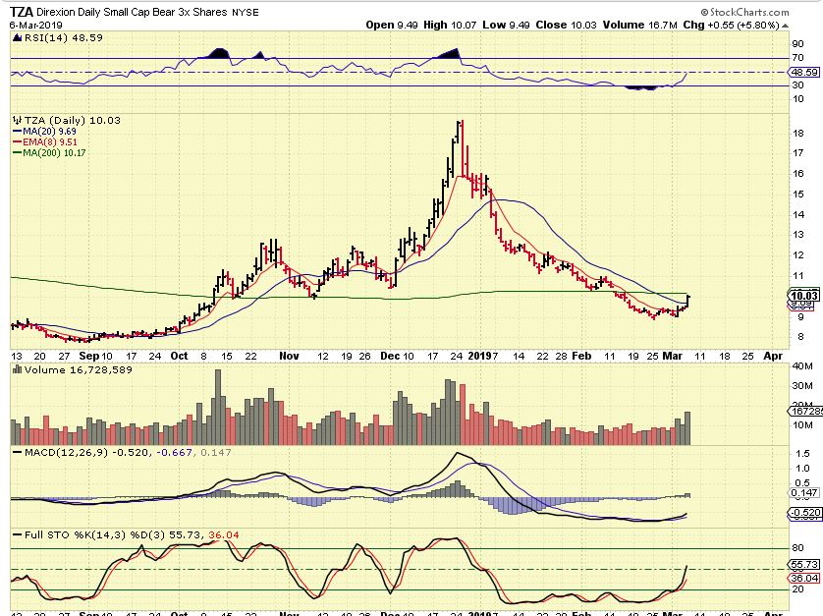
Task: Click the MA(20) 9.69 legend text
Action: tap(49, 132)
